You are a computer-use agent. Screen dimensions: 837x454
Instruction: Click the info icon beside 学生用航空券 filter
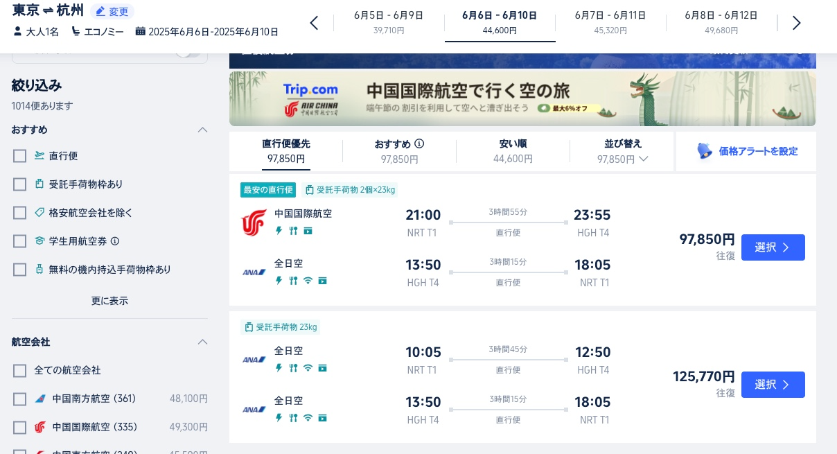coord(114,241)
